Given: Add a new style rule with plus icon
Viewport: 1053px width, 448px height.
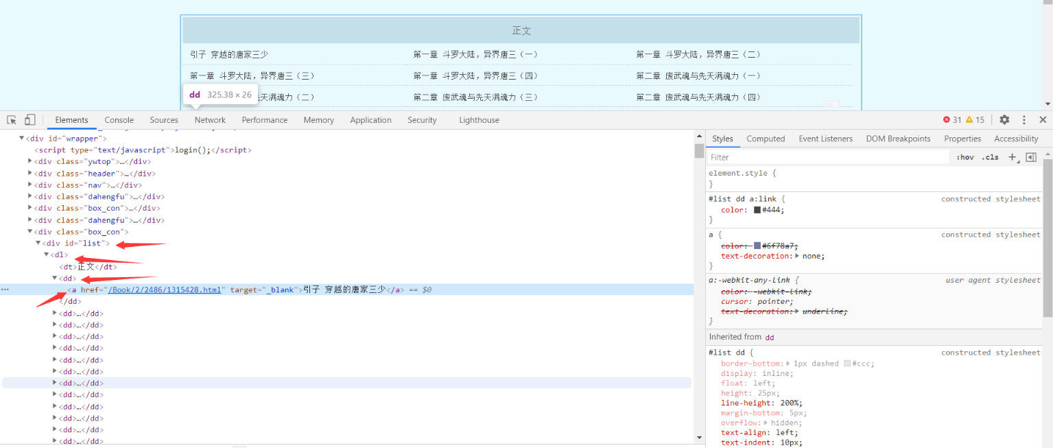Looking at the screenshot, I should [1013, 157].
